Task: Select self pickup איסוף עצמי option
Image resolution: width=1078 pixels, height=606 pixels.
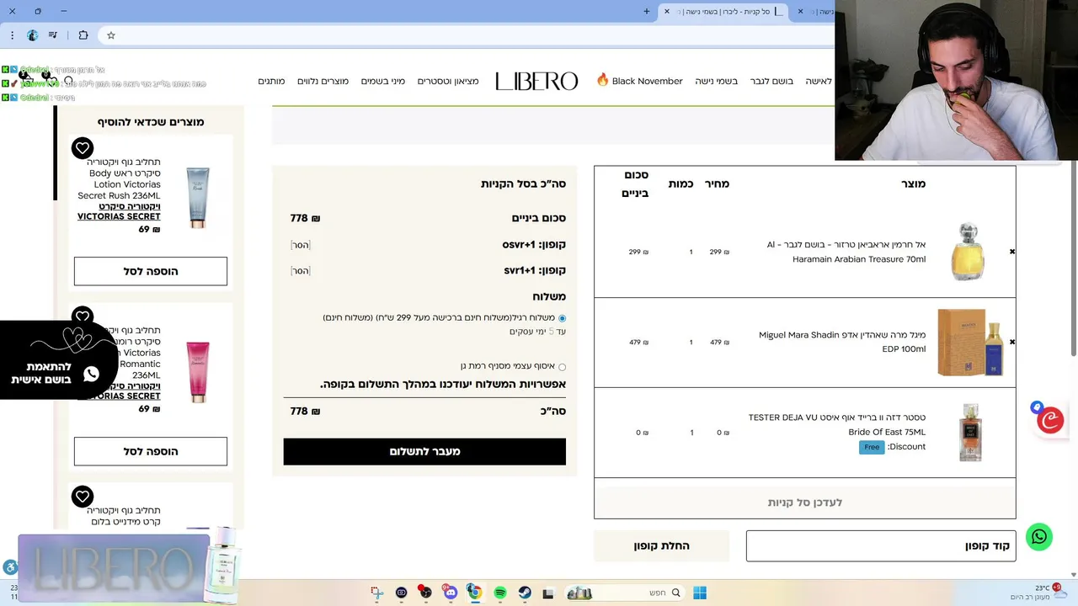Action: tap(562, 367)
